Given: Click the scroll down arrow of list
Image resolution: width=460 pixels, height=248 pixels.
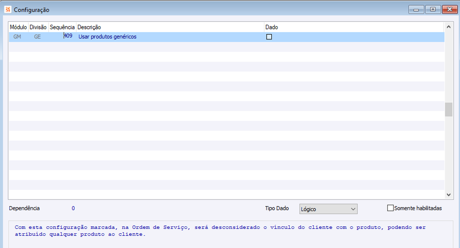Looking at the screenshot, I should (x=449, y=194).
